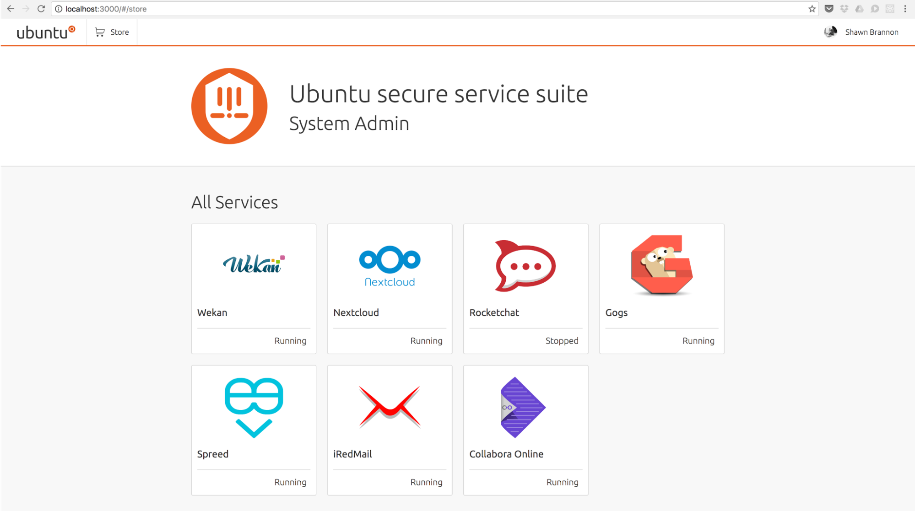Click the Spreed heart logo
Screen dimensions: 915x511
pyautogui.click(x=254, y=408)
